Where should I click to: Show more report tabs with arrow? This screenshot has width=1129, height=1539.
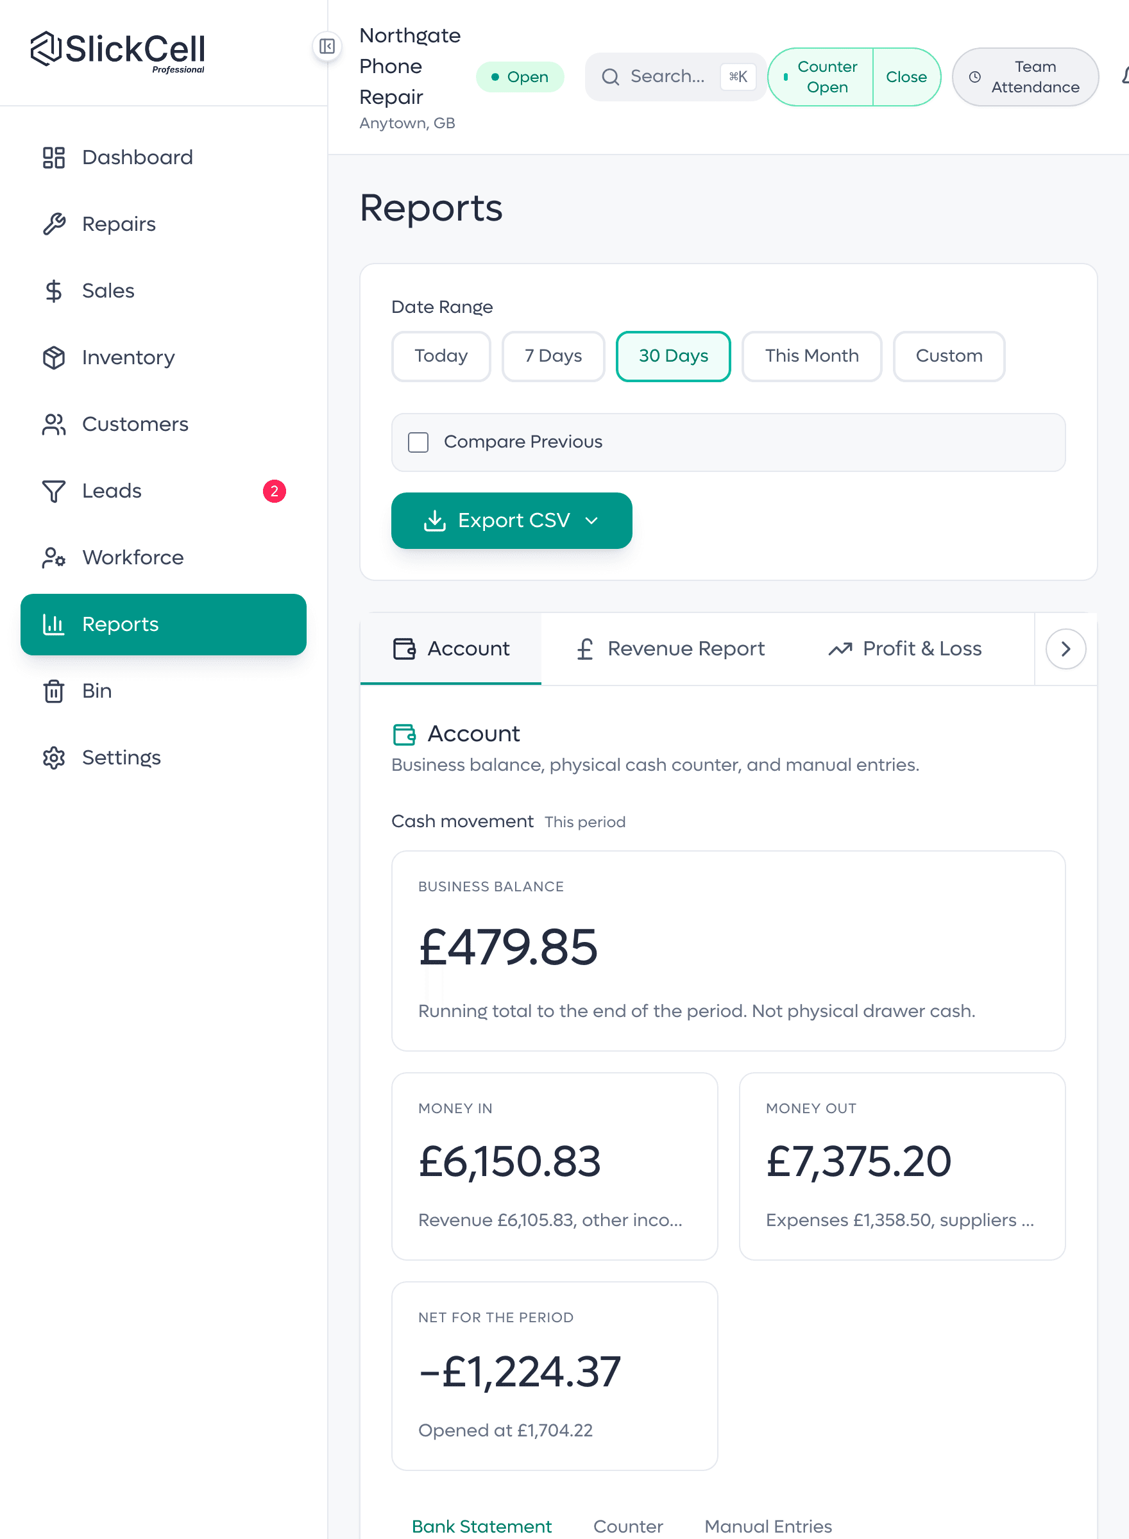tap(1065, 648)
